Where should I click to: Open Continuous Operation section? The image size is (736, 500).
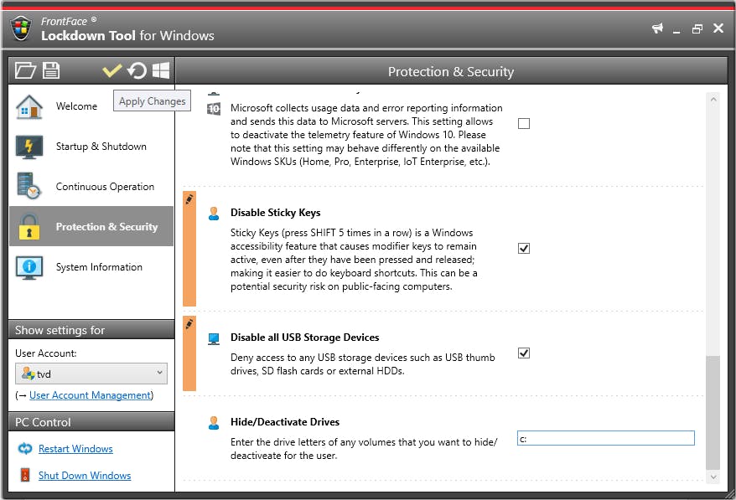[x=91, y=187]
